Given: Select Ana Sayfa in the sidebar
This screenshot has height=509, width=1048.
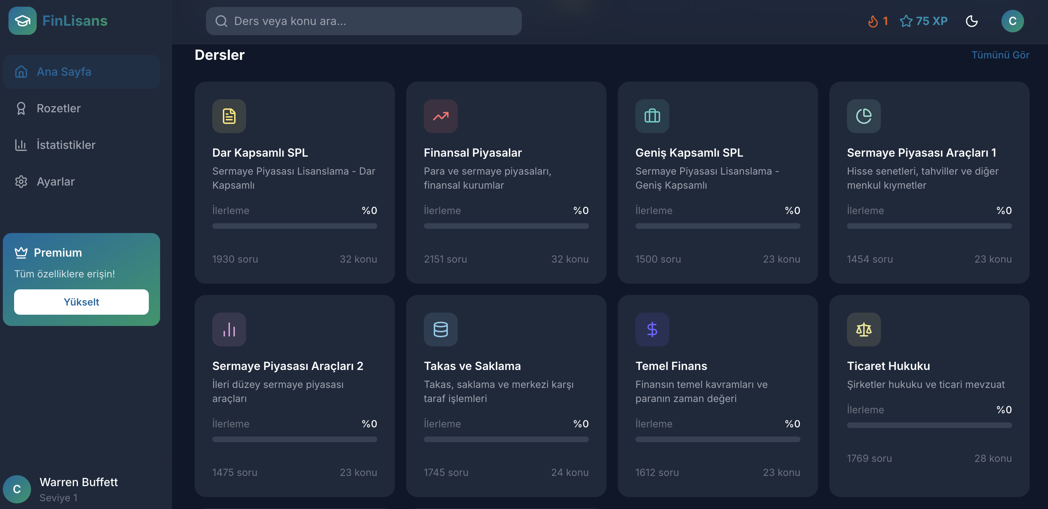Looking at the screenshot, I should tap(64, 72).
